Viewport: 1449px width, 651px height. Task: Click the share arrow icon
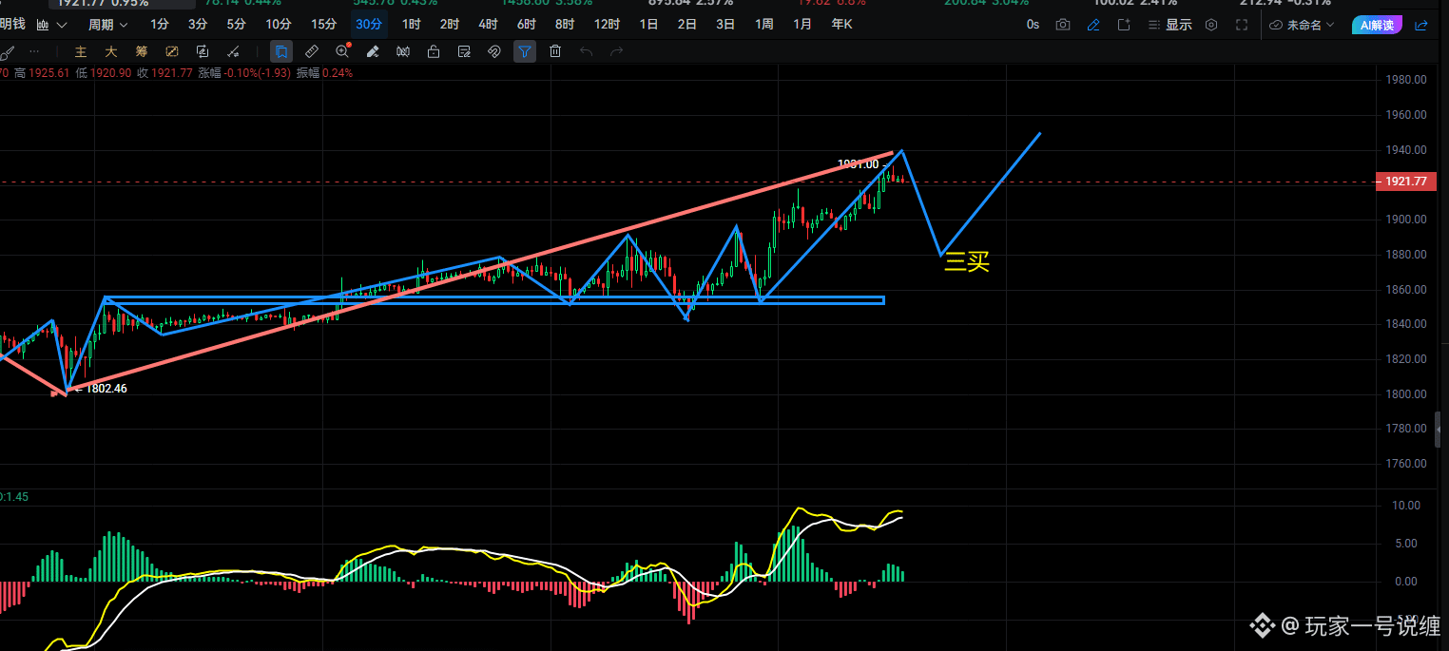(1421, 25)
